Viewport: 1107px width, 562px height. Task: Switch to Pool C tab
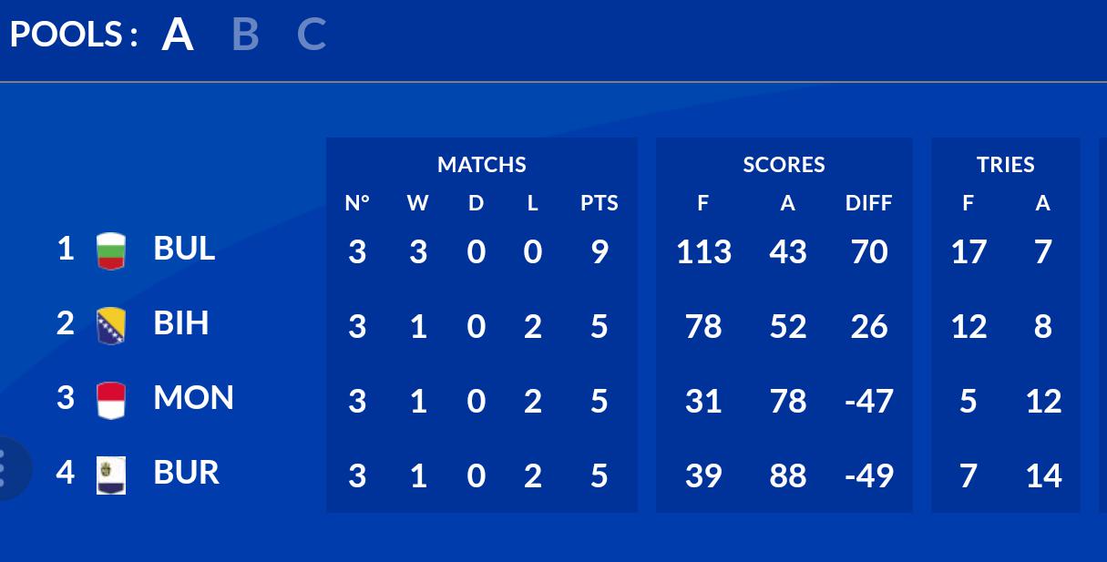coord(312,35)
